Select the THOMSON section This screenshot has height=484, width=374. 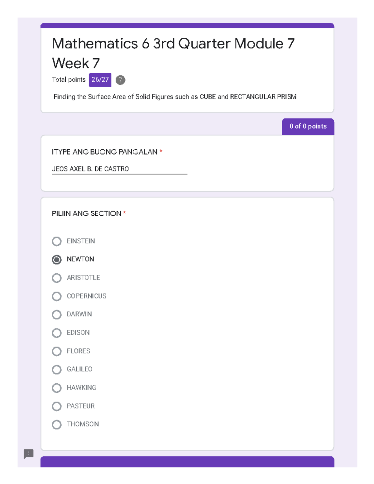click(x=57, y=424)
